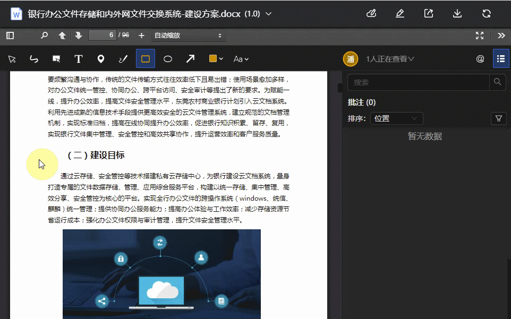
Task: Open the 位置 sort dropdown
Action: point(396,118)
